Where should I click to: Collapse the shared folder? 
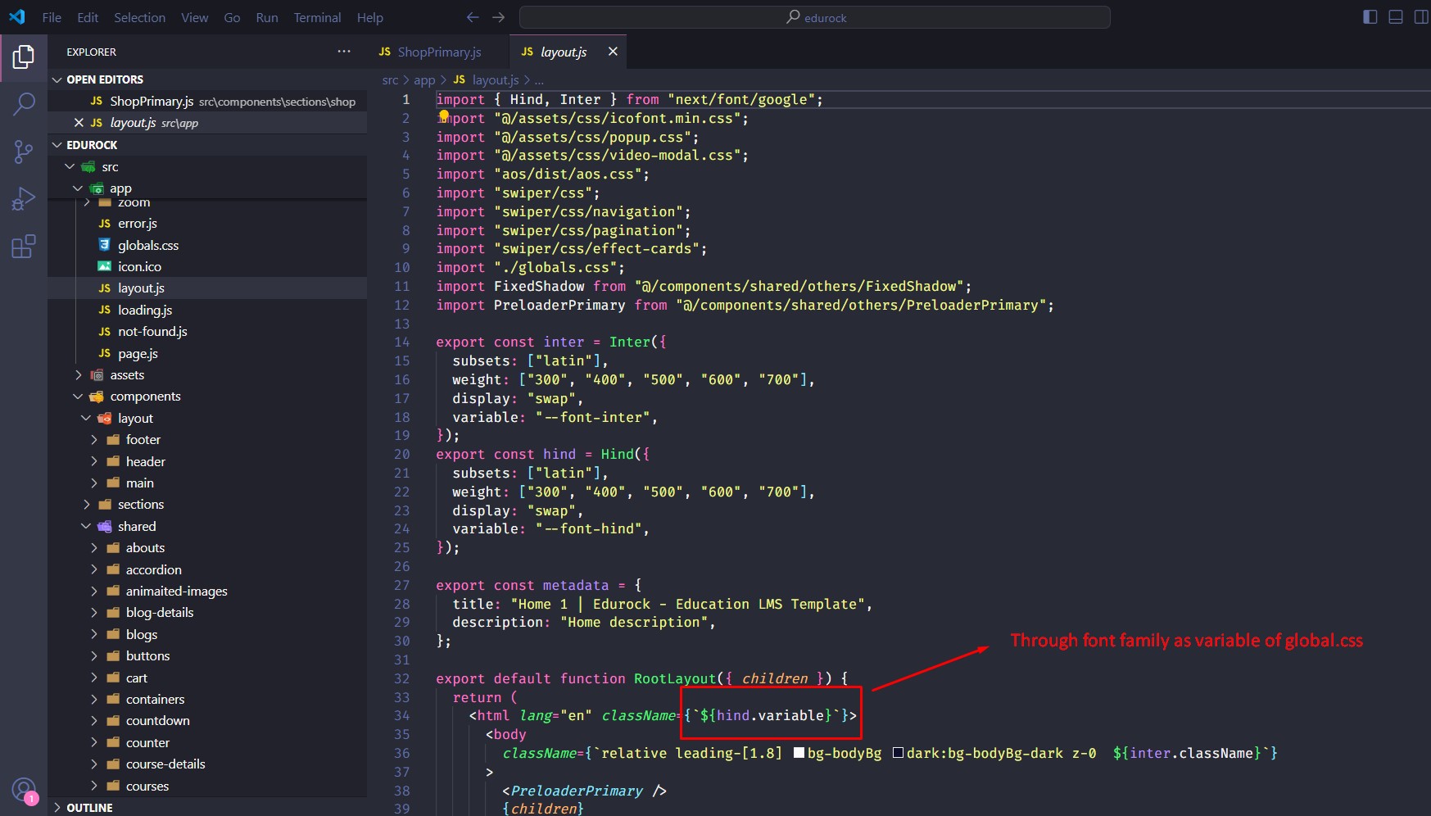[207, 526]
